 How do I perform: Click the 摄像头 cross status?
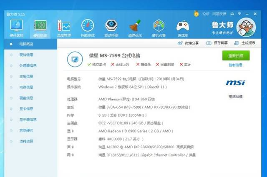pyautogui.click(x=144, y=65)
